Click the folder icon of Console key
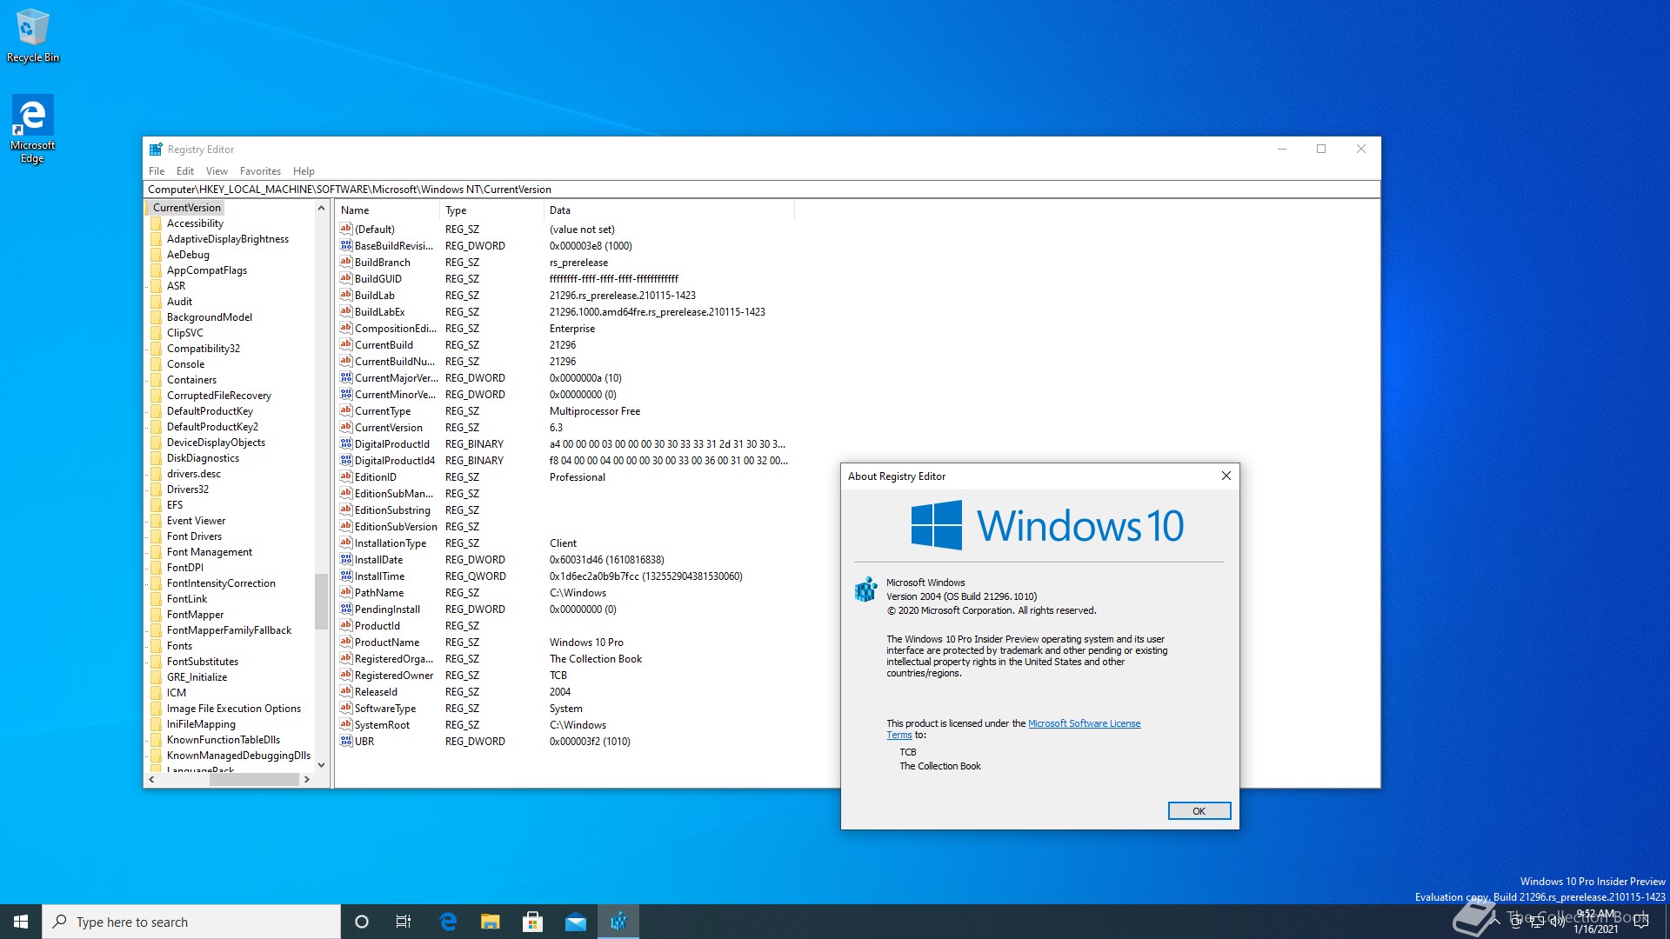 tap(157, 364)
